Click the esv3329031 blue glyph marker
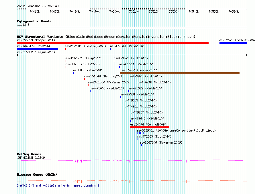255x194 pixels. point(140,133)
